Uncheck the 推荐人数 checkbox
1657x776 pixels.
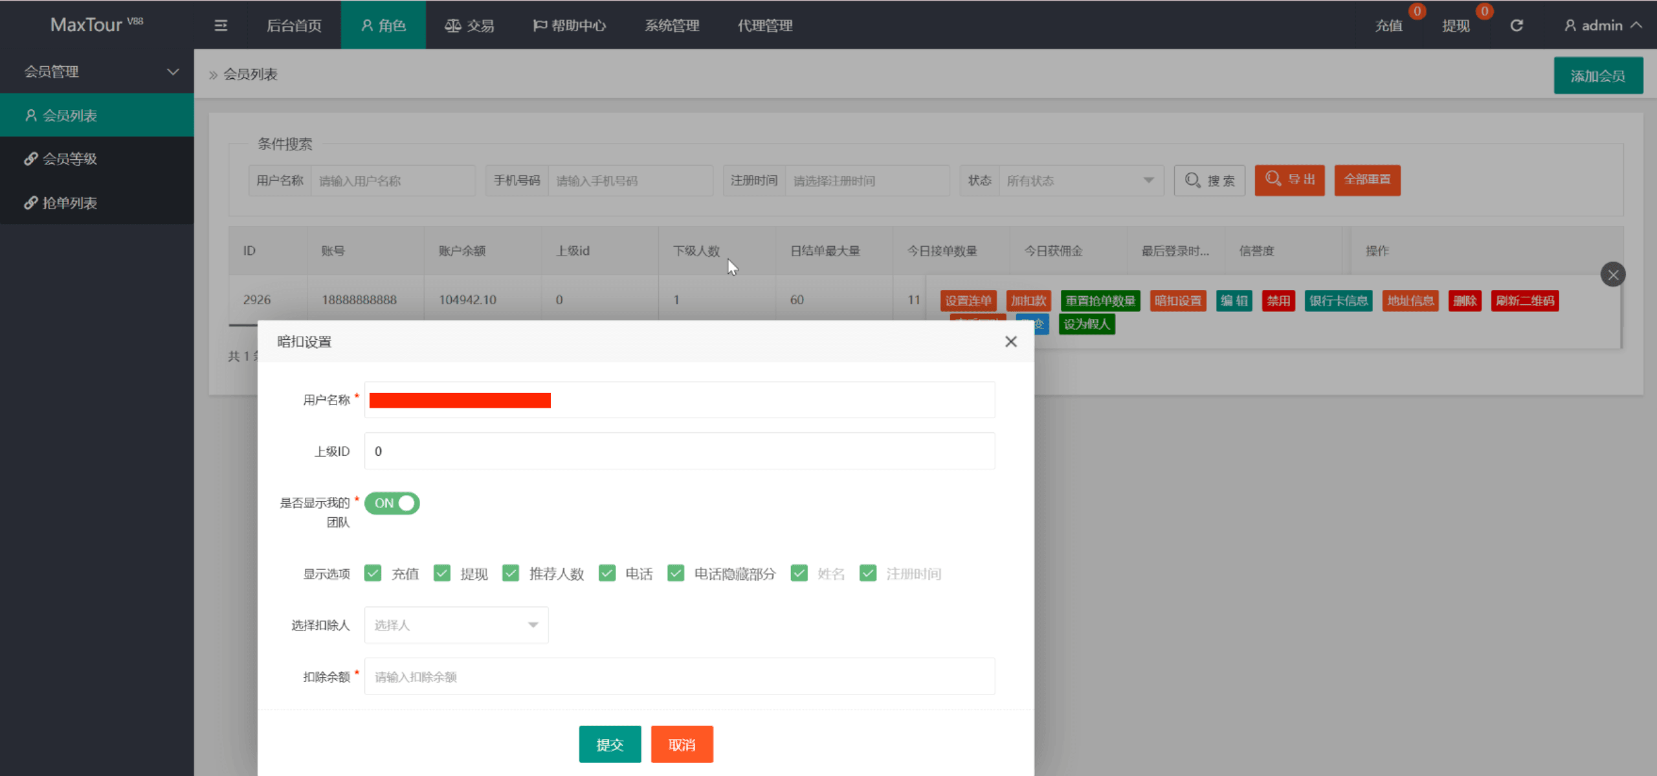[511, 573]
